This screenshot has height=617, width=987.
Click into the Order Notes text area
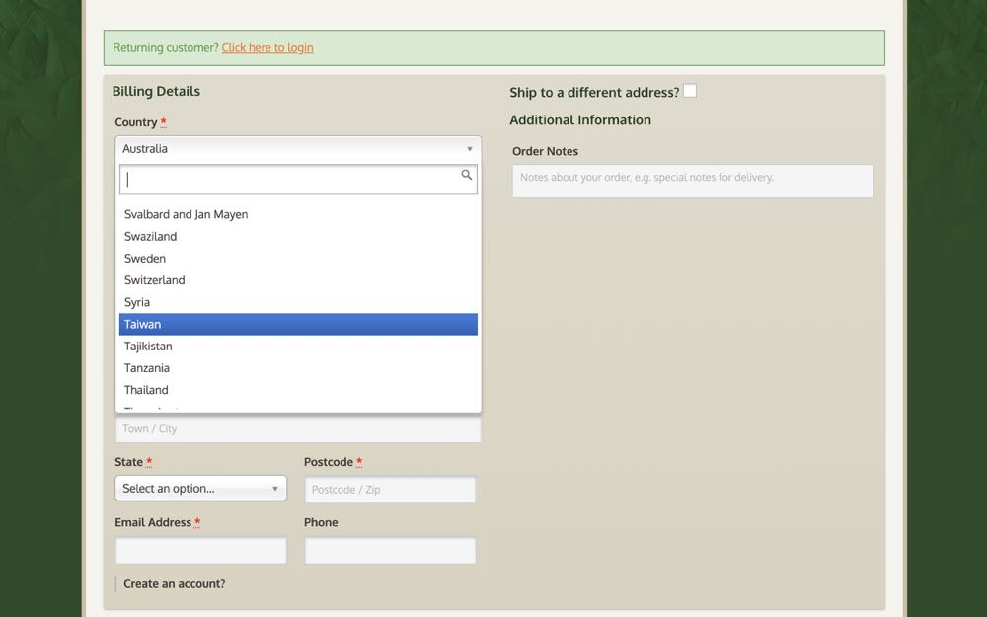692,181
